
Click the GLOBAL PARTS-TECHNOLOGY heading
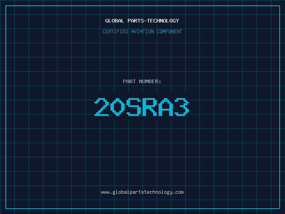point(142,21)
